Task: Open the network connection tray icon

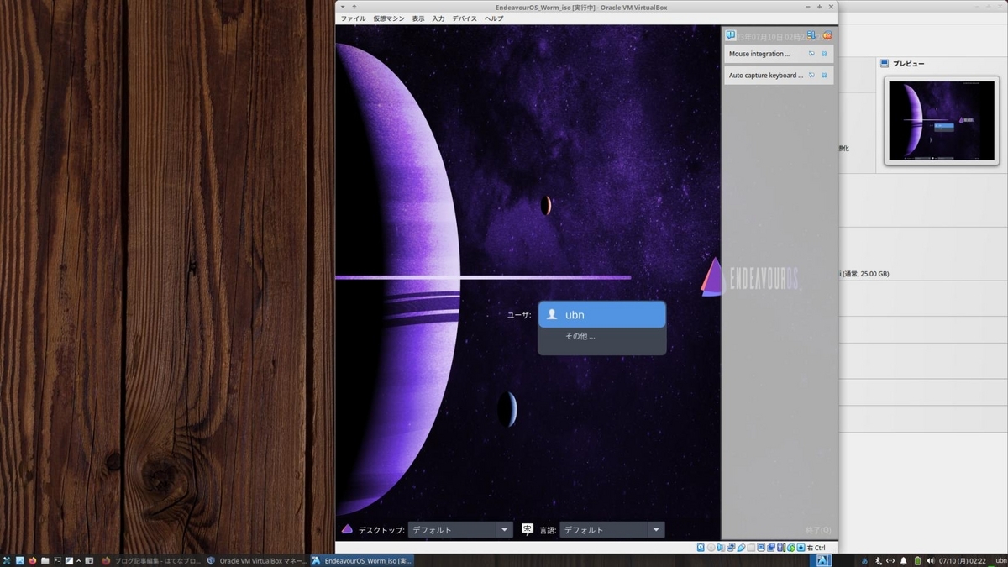Action: 890,560
